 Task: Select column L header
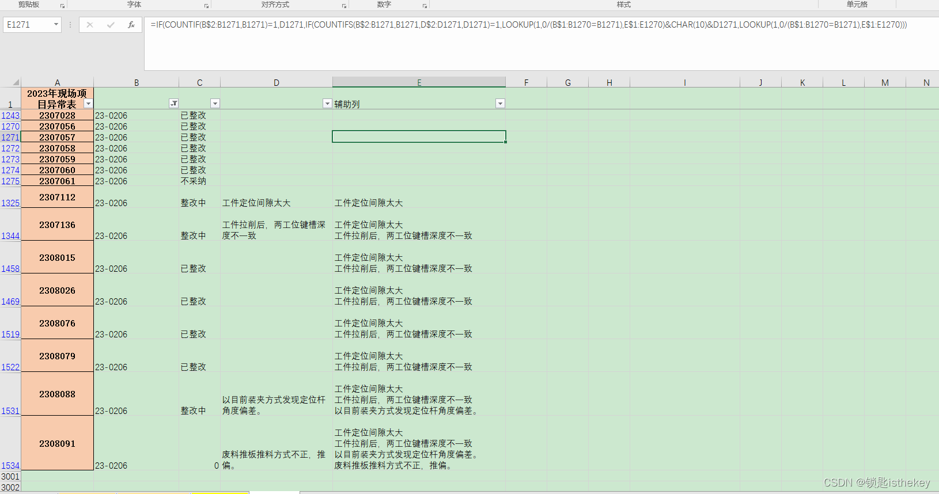pyautogui.click(x=843, y=82)
